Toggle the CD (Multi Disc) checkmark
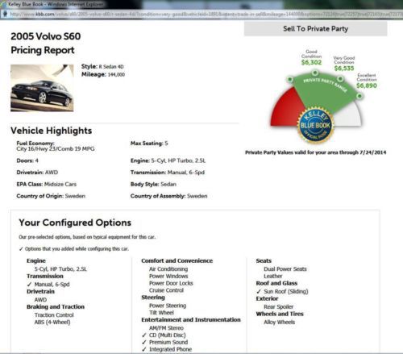This screenshot has height=354, width=403. (144, 335)
